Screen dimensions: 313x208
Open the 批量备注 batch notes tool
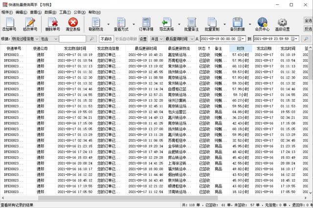[191, 24]
